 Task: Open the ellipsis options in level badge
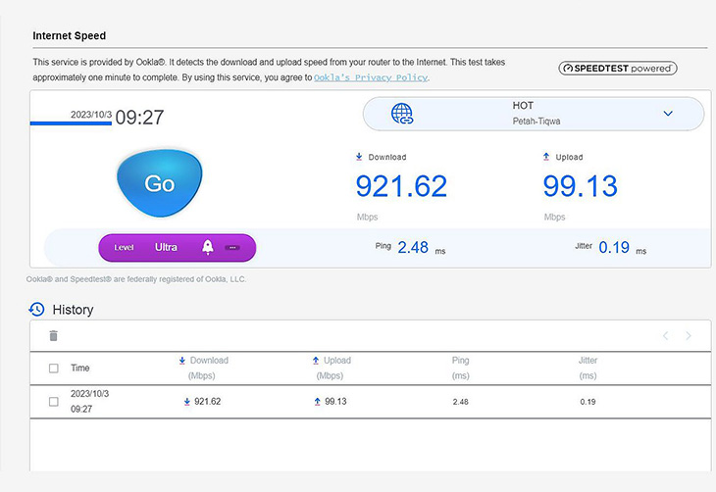click(x=232, y=247)
